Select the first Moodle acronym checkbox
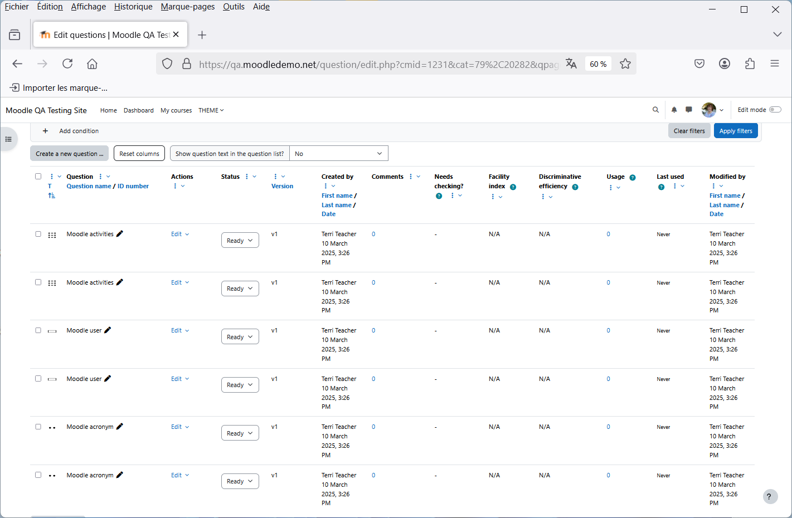The height and width of the screenshot is (518, 792). point(38,427)
